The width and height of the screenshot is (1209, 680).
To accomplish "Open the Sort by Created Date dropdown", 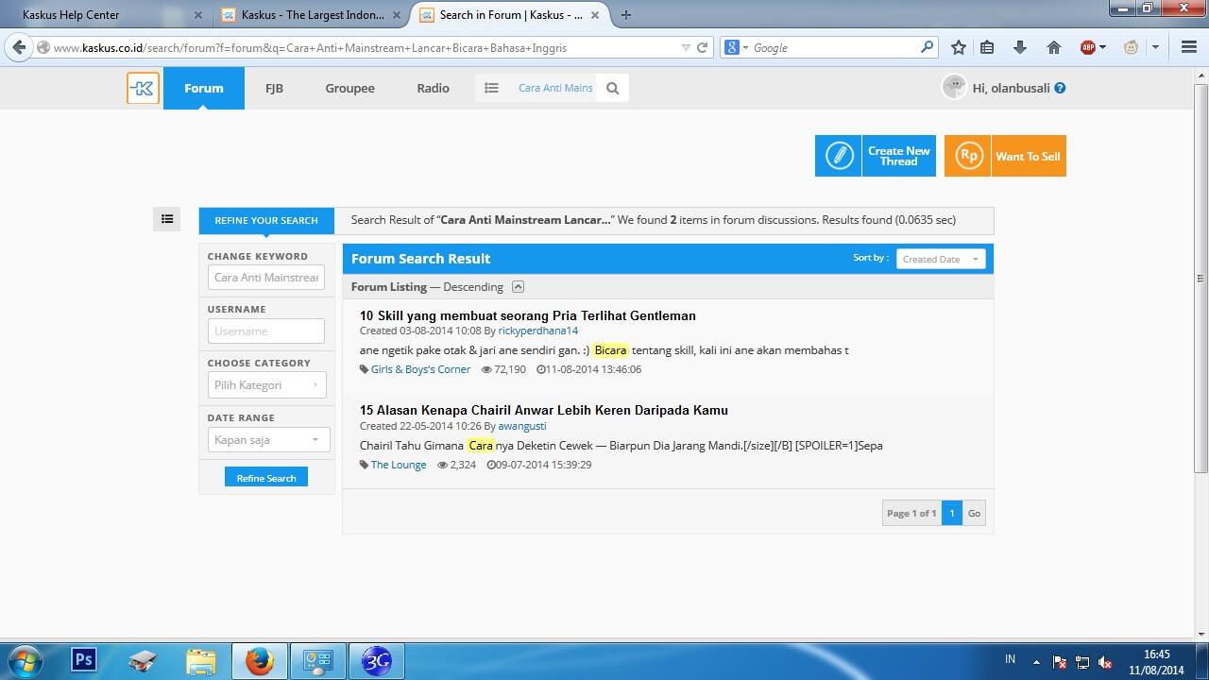I will [x=941, y=259].
